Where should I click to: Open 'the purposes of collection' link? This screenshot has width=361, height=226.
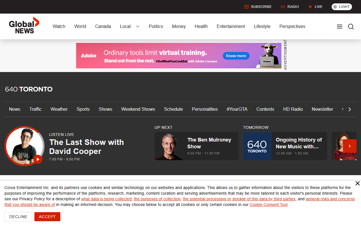157,199
